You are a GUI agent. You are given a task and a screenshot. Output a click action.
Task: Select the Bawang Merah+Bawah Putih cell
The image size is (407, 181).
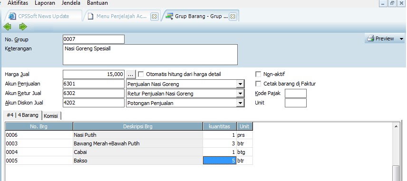(138, 143)
